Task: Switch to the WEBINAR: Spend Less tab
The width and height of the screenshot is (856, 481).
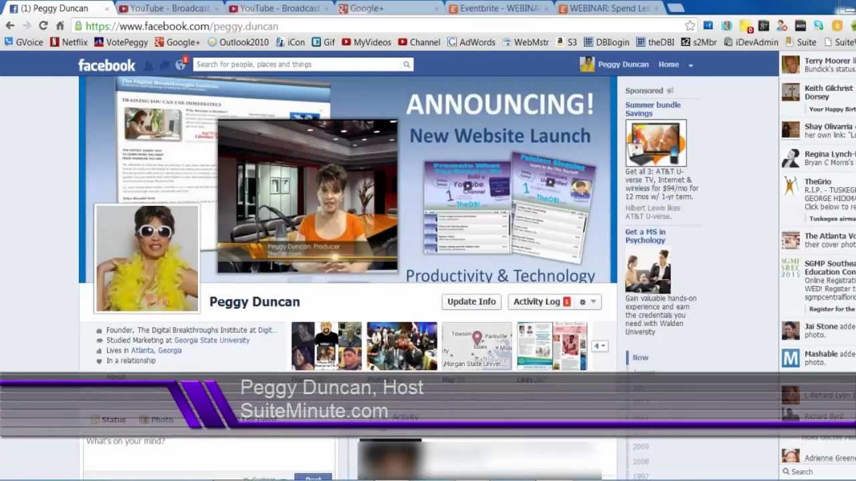Action: click(x=609, y=8)
